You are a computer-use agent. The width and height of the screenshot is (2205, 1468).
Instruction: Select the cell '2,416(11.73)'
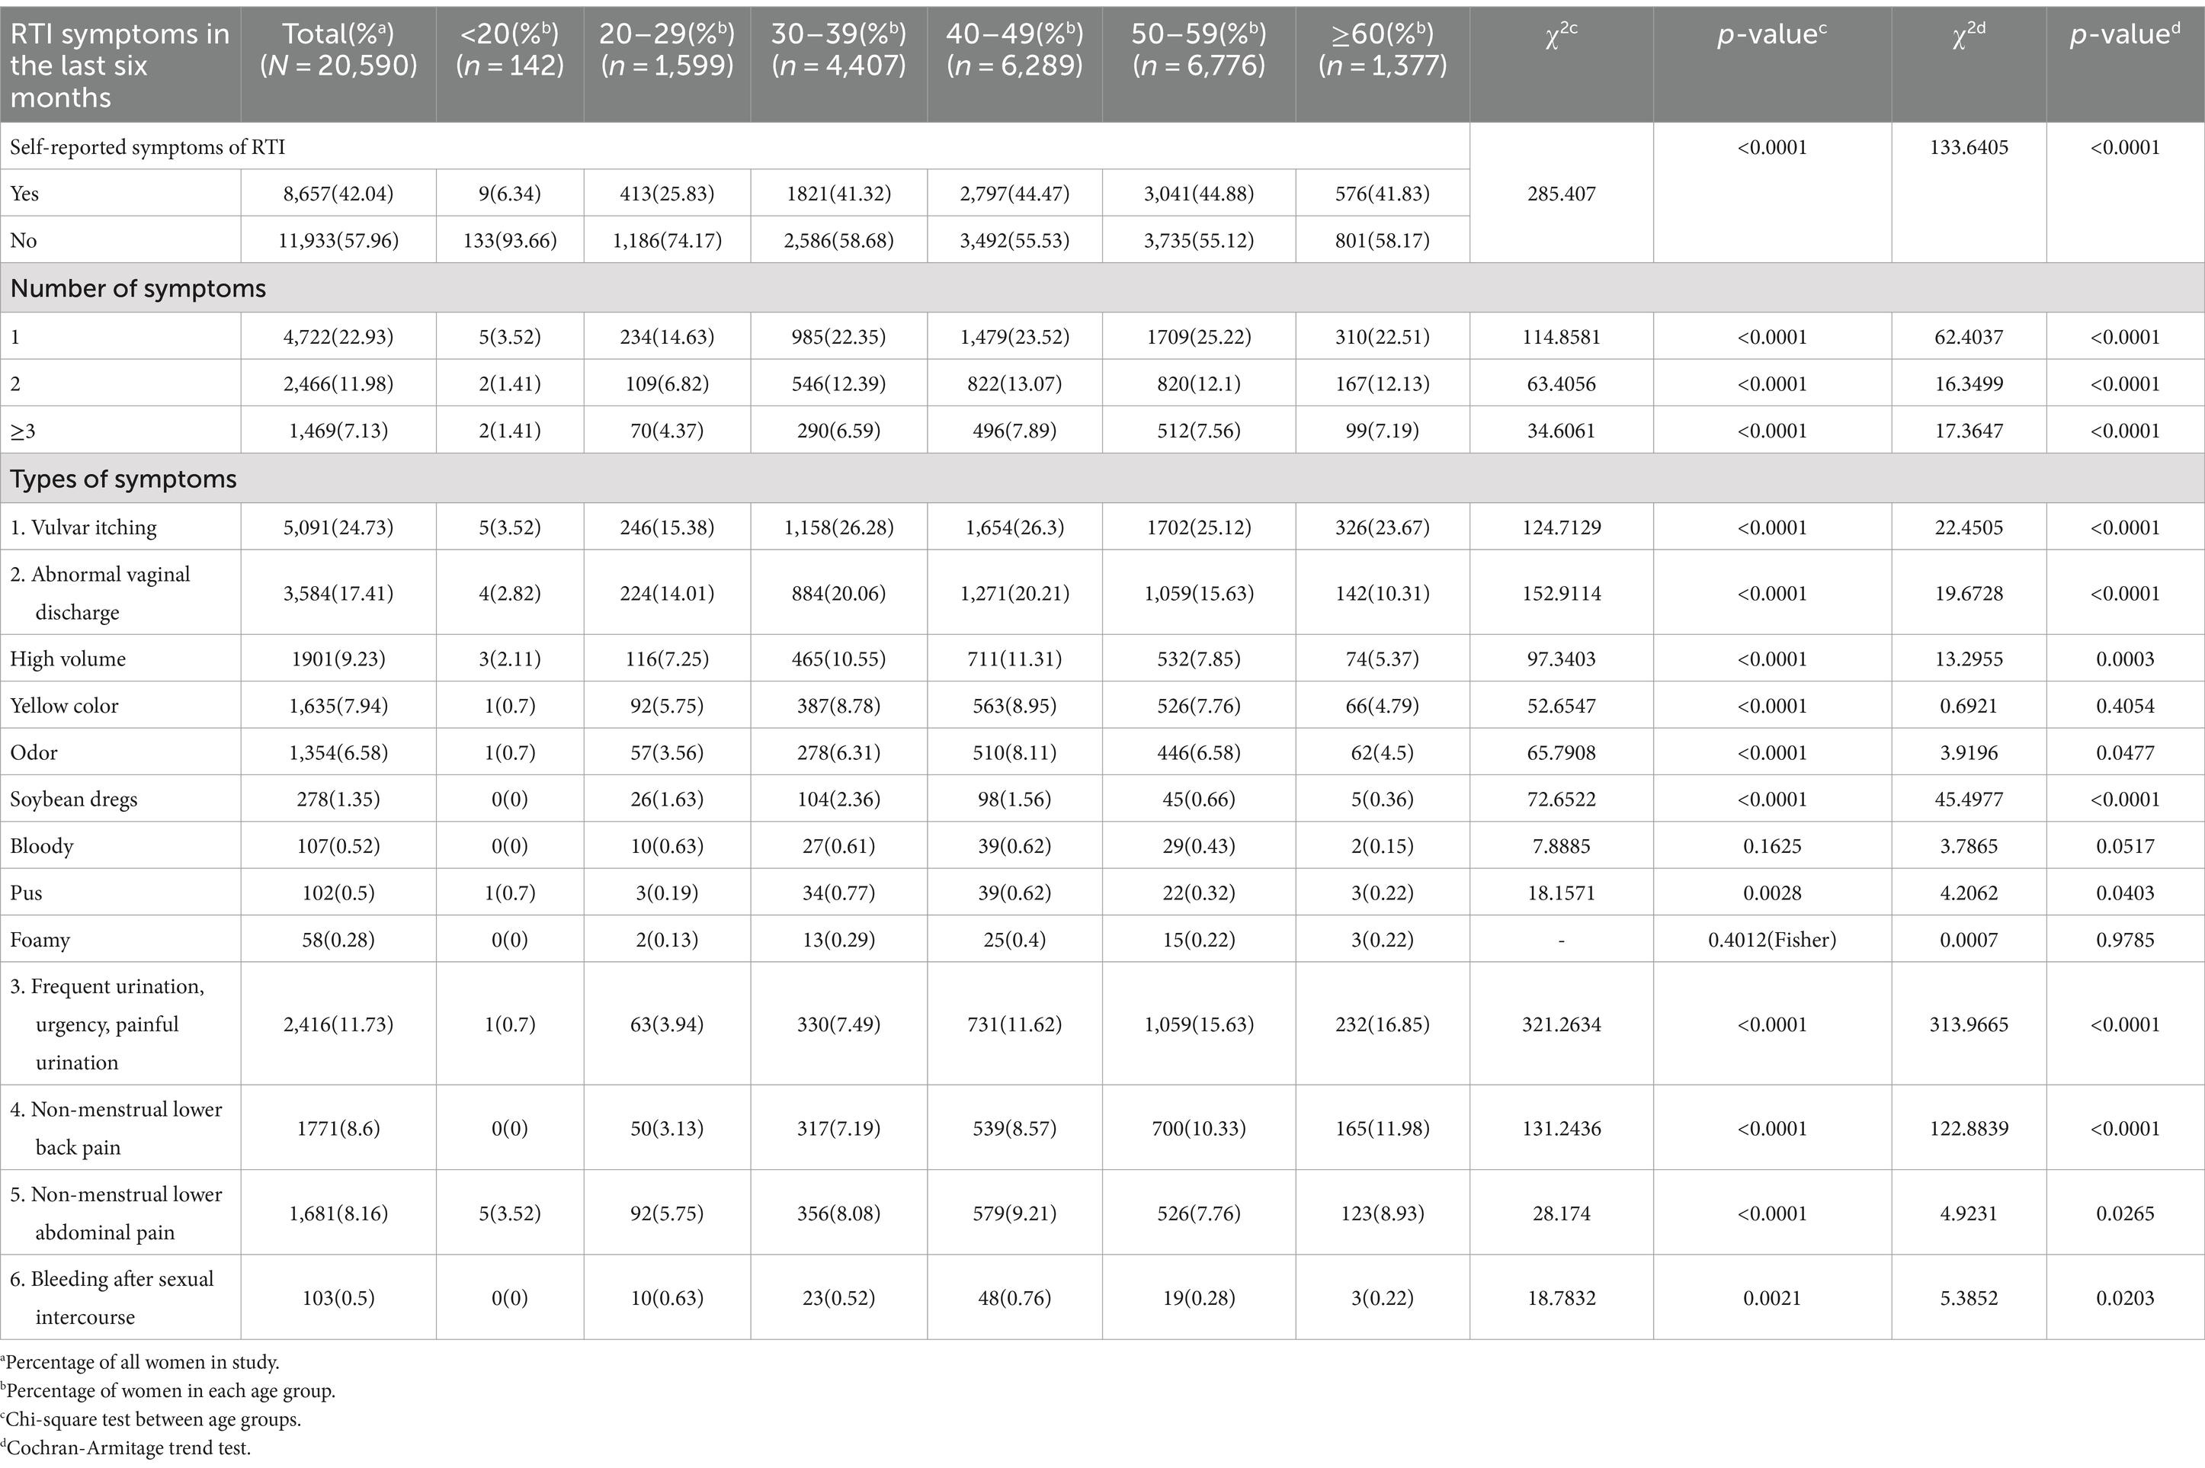[x=339, y=1024]
